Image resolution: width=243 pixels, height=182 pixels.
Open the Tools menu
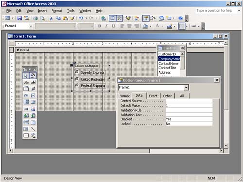(71, 11)
